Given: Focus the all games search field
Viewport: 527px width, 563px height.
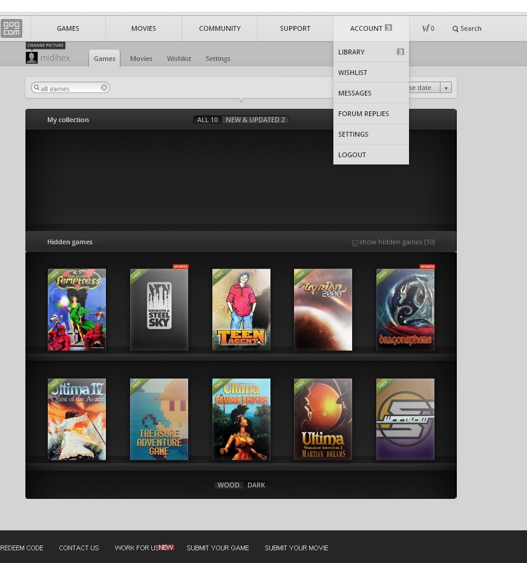Looking at the screenshot, I should pos(70,88).
